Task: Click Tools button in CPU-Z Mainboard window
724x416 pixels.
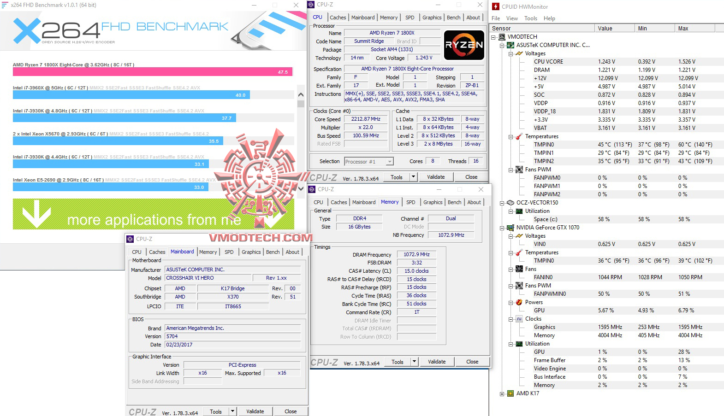Action: coord(216,411)
